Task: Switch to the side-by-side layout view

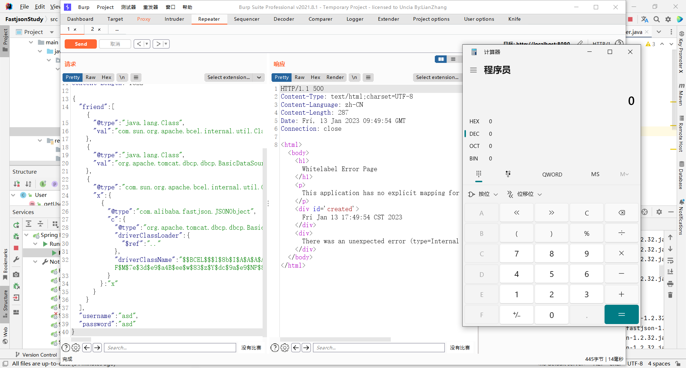Action: click(x=441, y=59)
